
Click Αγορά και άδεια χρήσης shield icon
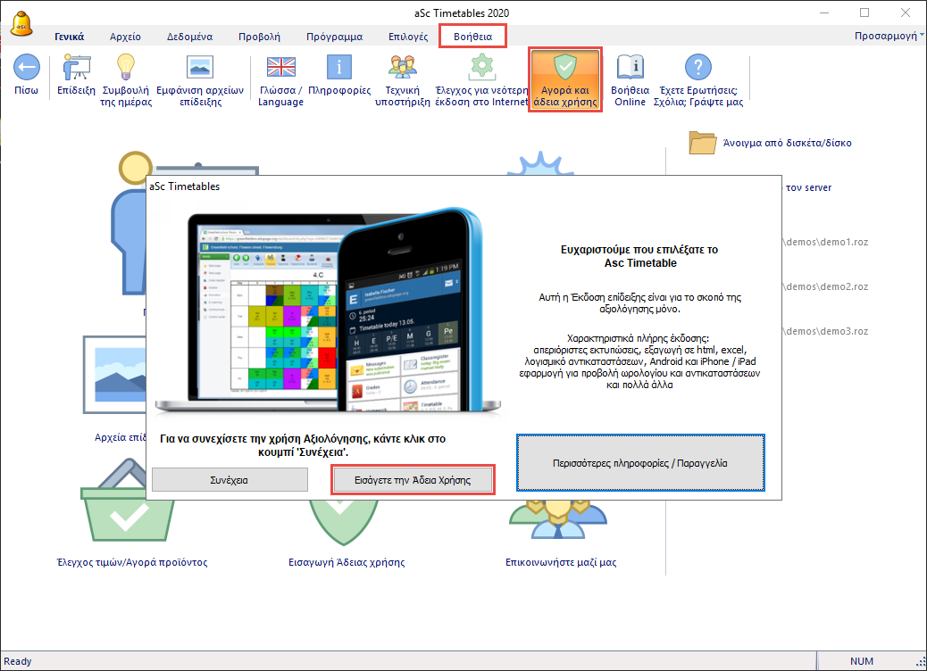point(564,68)
